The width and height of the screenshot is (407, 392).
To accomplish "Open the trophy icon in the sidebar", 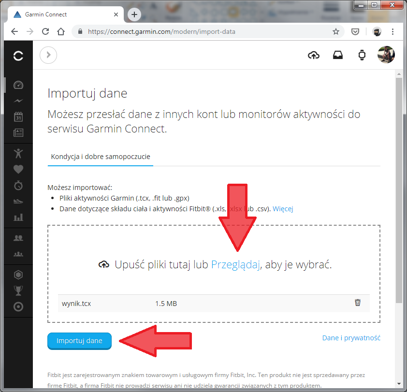I will 18,291.
